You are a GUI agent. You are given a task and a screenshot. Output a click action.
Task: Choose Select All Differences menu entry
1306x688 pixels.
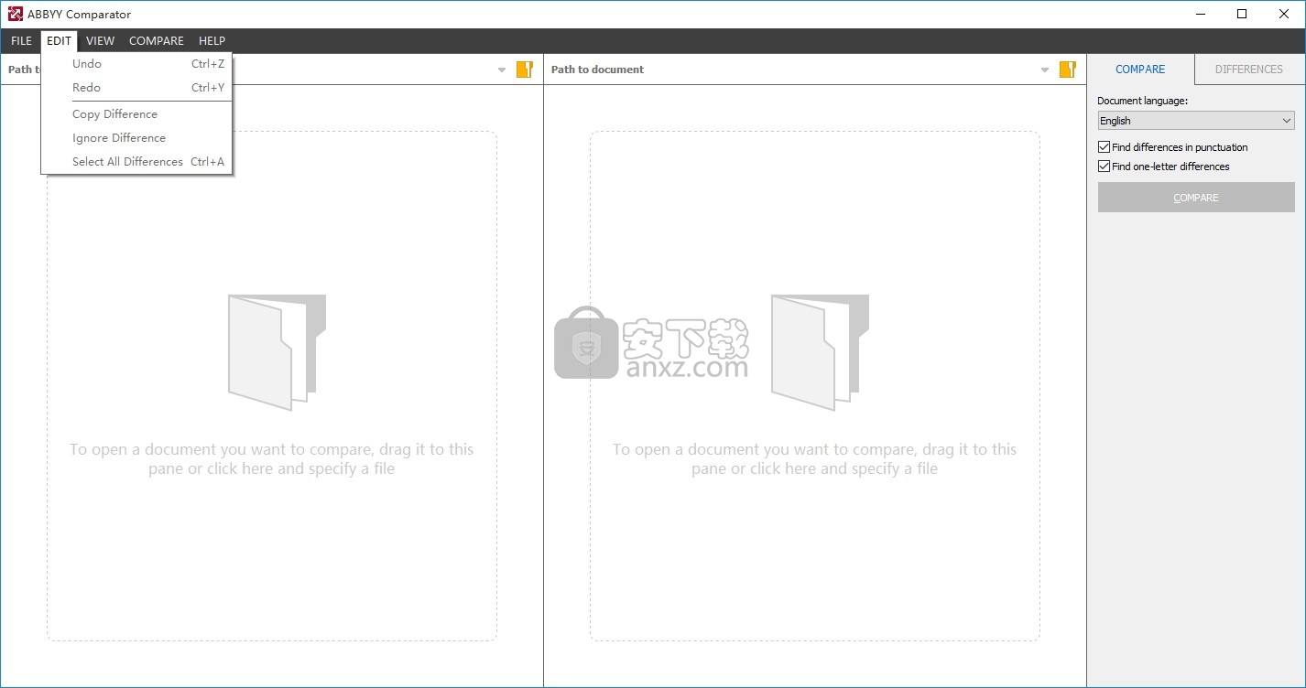[x=136, y=162]
